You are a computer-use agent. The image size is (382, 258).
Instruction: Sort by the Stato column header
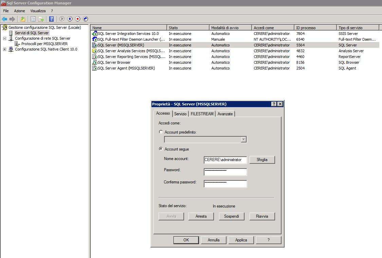(x=188, y=28)
